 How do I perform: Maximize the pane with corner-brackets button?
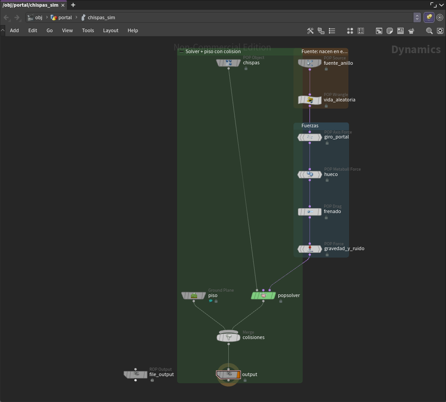click(433, 5)
